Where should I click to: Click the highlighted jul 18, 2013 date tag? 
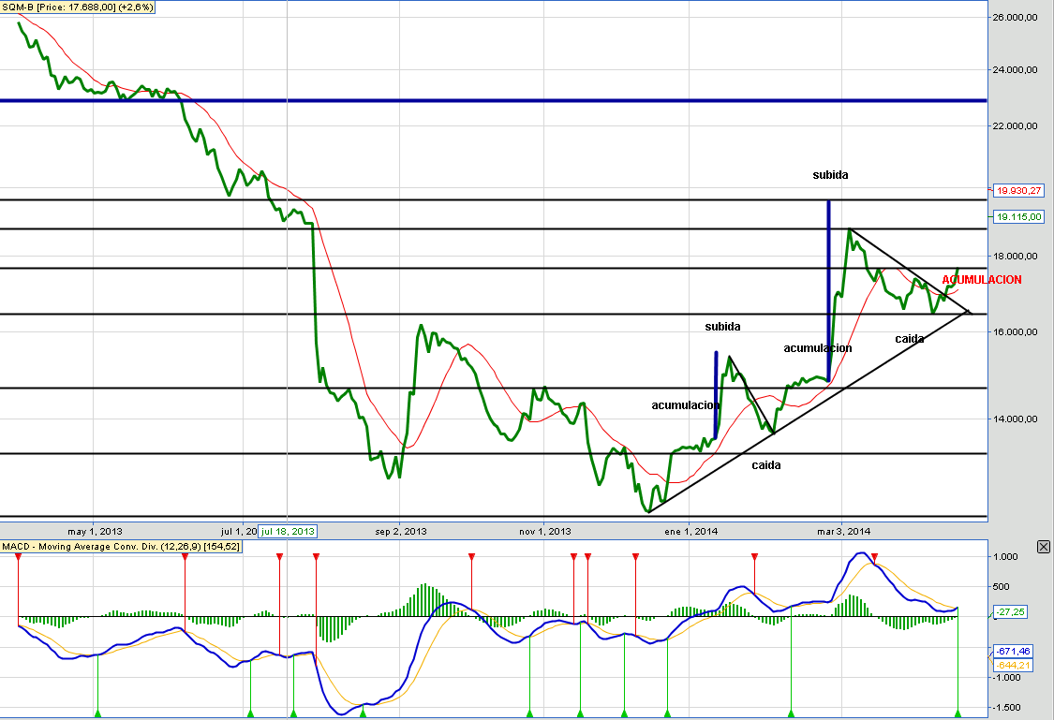[289, 531]
